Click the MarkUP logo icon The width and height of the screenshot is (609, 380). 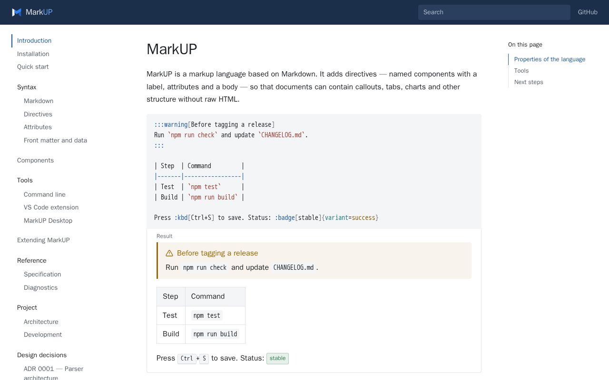17,12
